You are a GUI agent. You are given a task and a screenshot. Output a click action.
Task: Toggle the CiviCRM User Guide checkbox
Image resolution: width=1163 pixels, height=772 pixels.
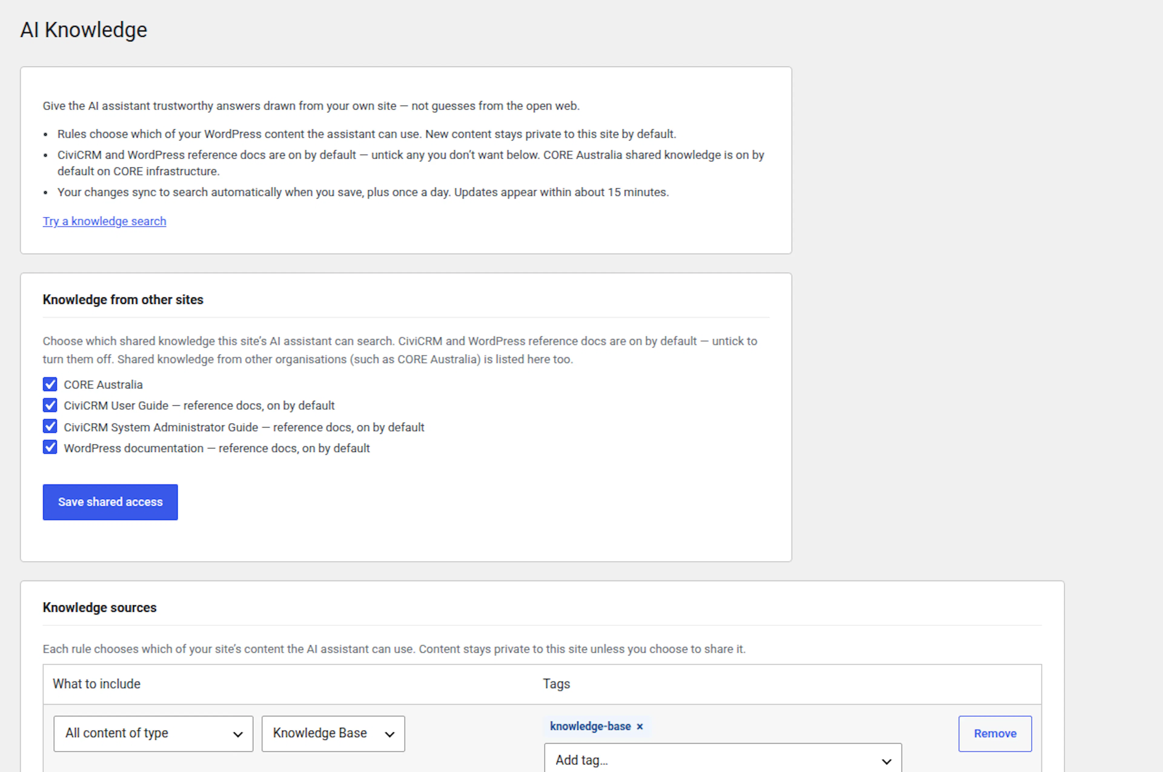50,405
